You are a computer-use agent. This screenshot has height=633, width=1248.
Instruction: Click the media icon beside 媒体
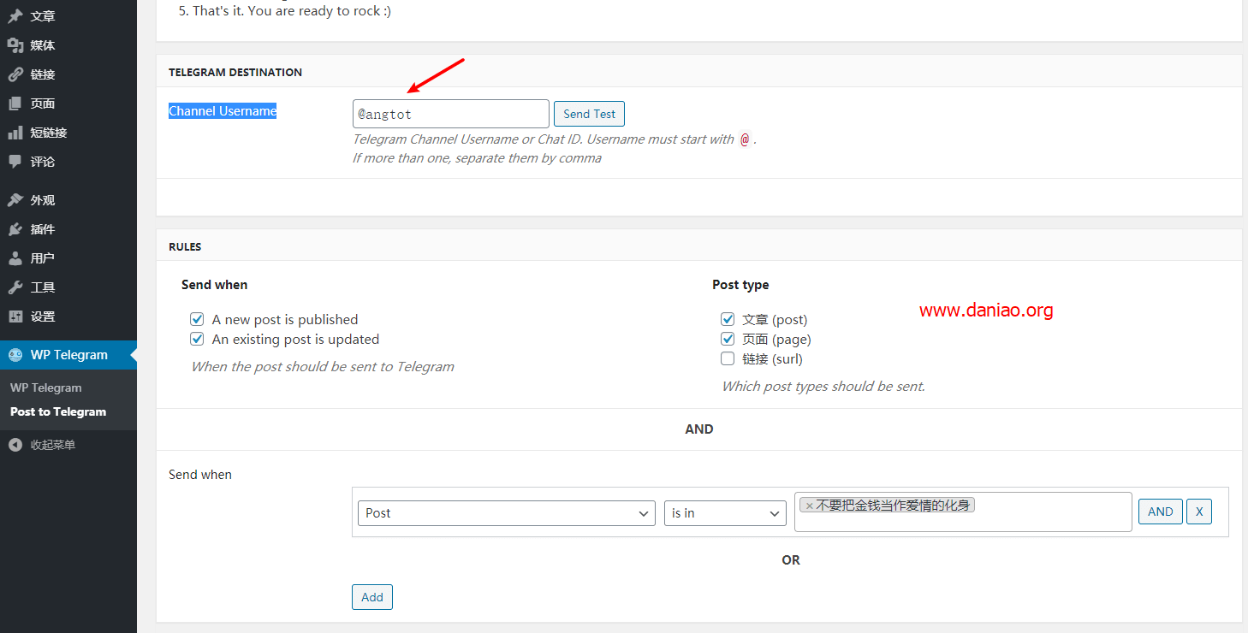pos(15,45)
